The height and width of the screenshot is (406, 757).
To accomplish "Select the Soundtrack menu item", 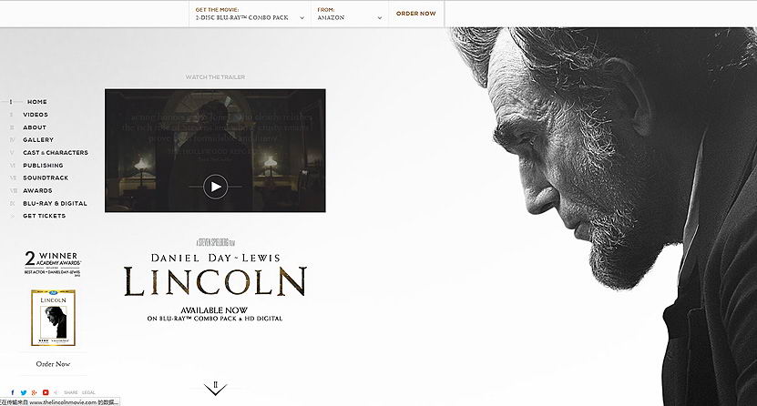I will tap(46, 178).
